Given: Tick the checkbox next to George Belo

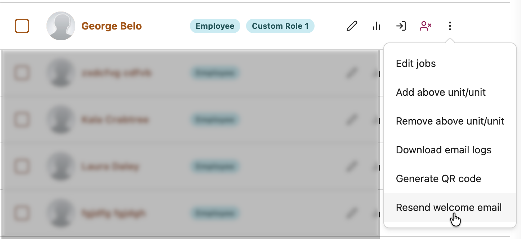Looking at the screenshot, I should click(x=22, y=26).
